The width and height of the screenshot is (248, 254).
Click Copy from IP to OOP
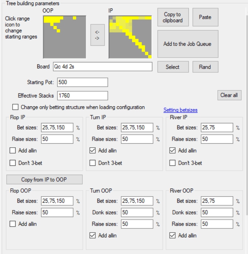[44, 180]
